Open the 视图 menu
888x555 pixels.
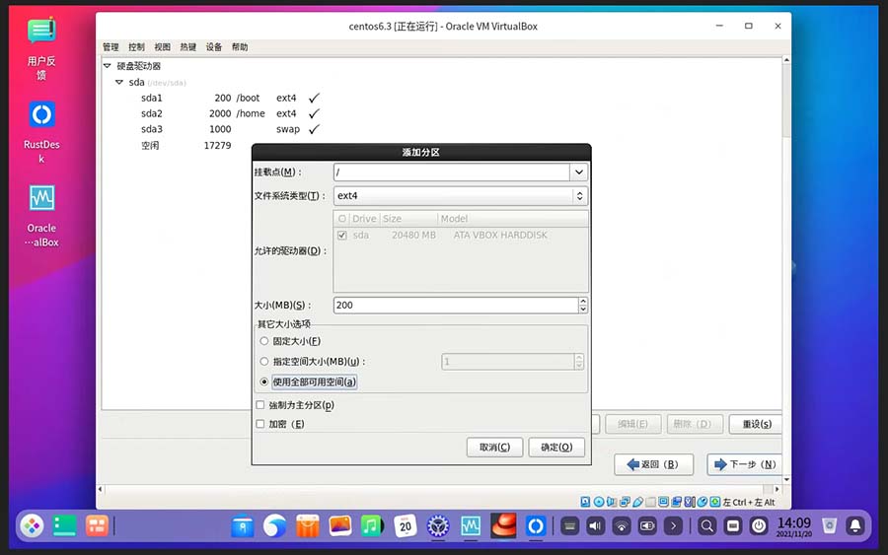(162, 47)
